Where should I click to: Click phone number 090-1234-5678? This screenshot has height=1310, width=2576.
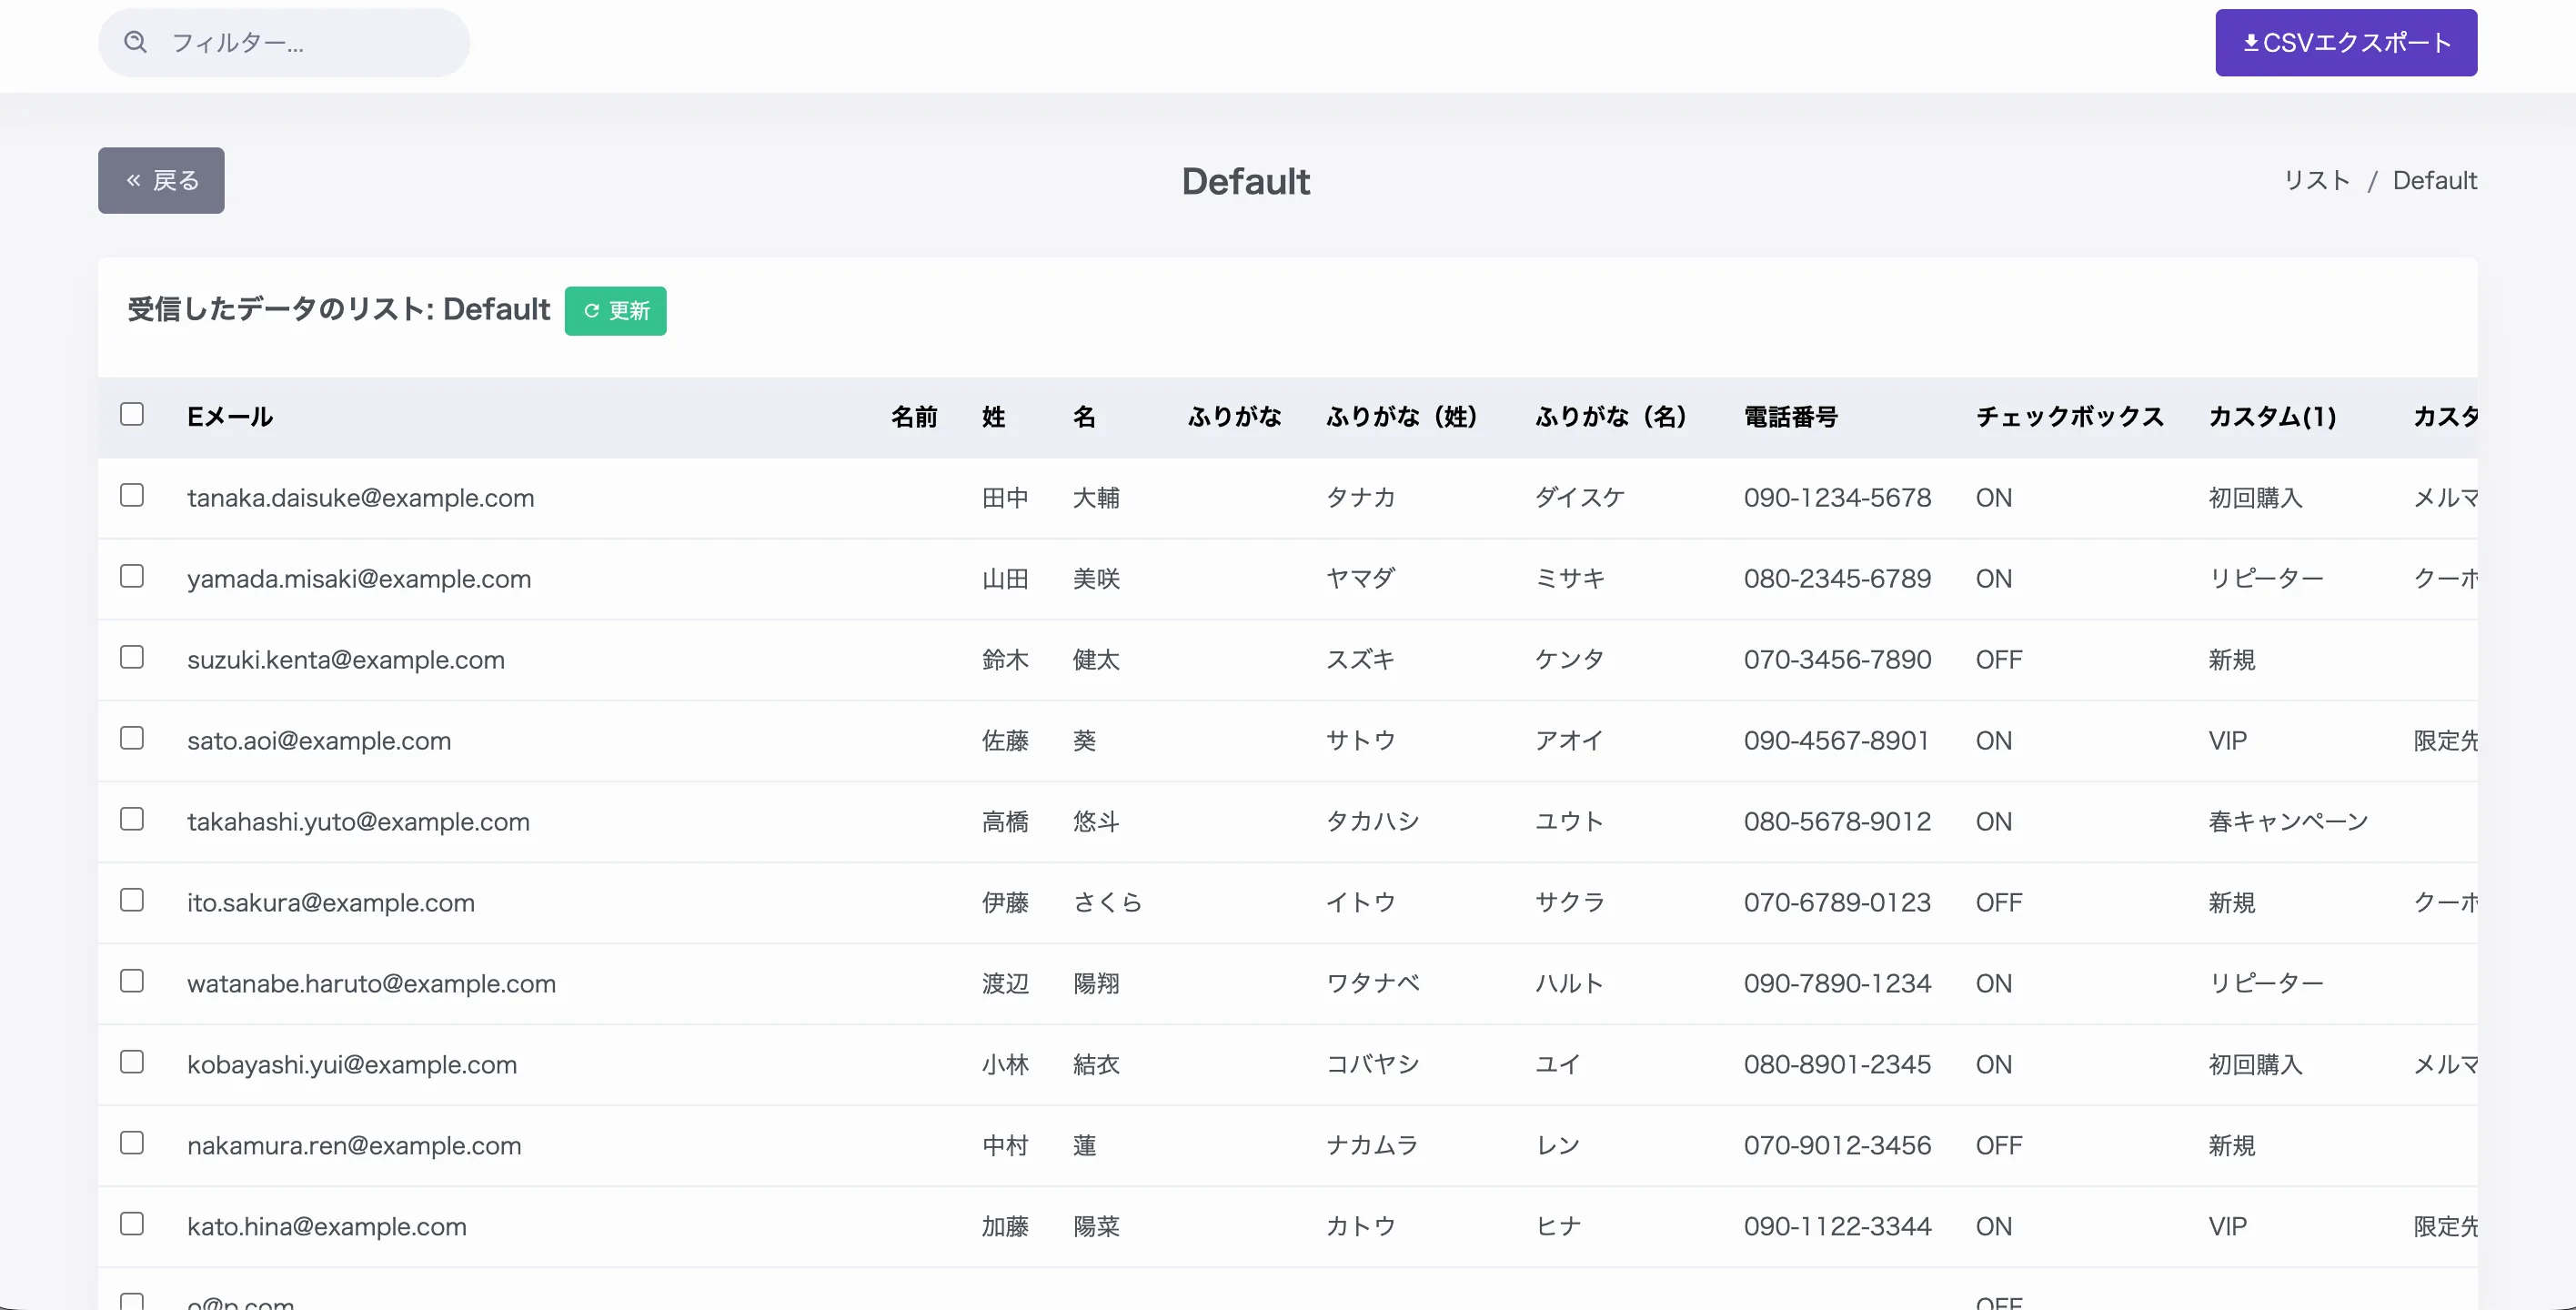coord(1837,498)
